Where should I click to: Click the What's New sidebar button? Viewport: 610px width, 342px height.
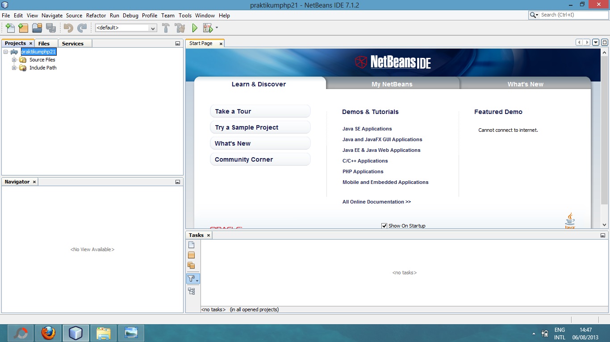pos(260,143)
